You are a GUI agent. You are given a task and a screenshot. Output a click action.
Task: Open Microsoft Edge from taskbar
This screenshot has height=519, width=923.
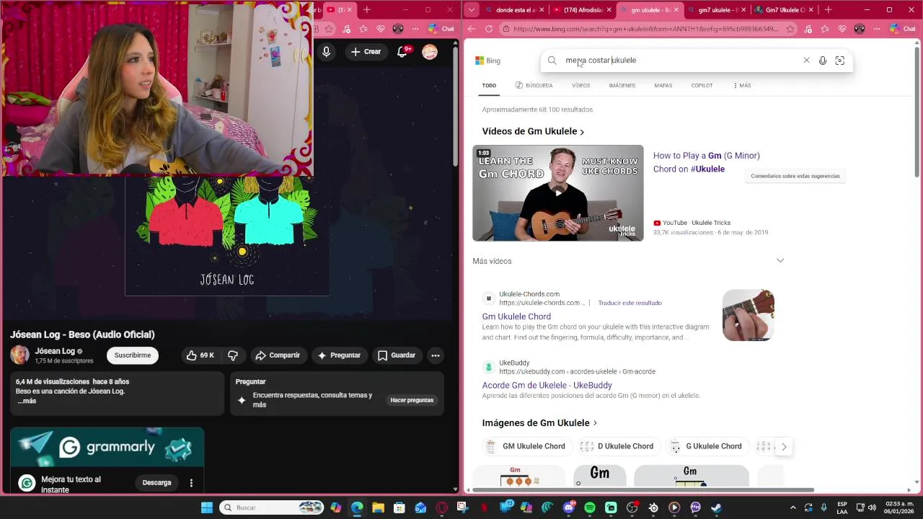point(357,507)
